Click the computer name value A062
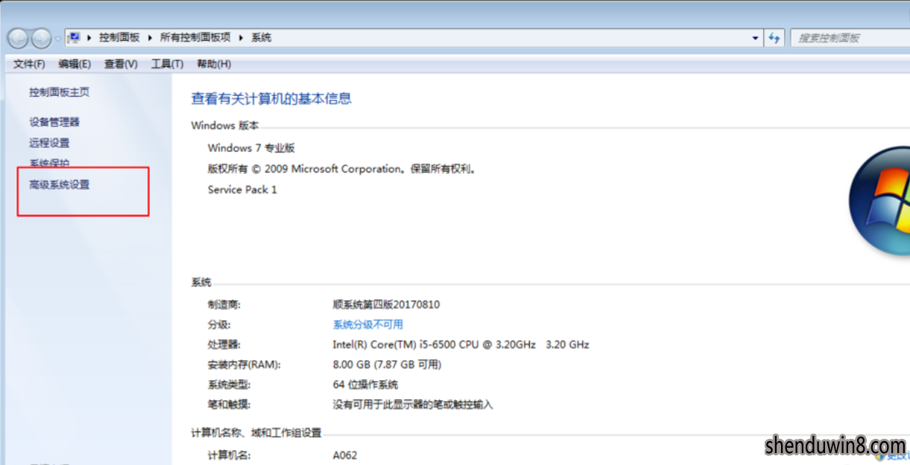Screen dimensions: 910x465 344,455
